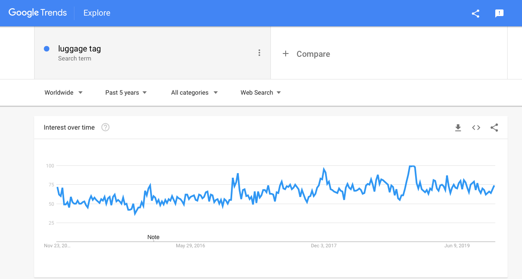Click the Compare button text
The height and width of the screenshot is (279, 522).
(313, 54)
